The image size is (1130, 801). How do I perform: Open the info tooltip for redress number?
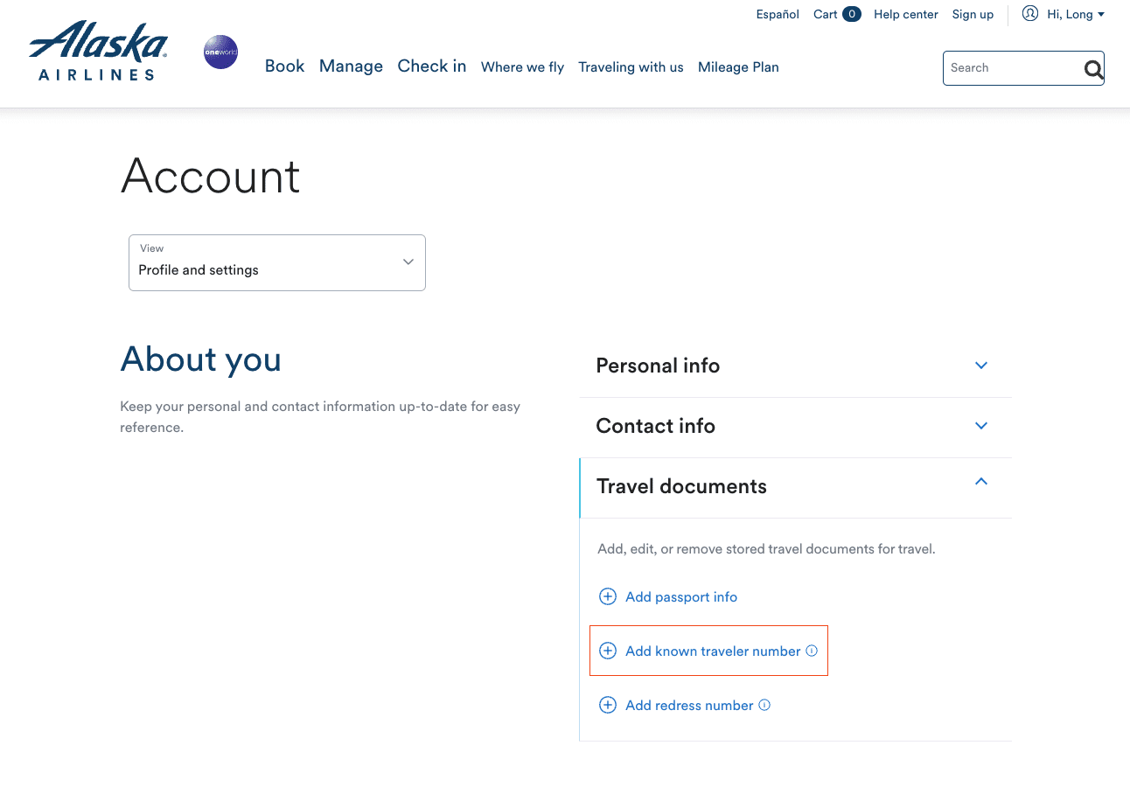pos(764,705)
